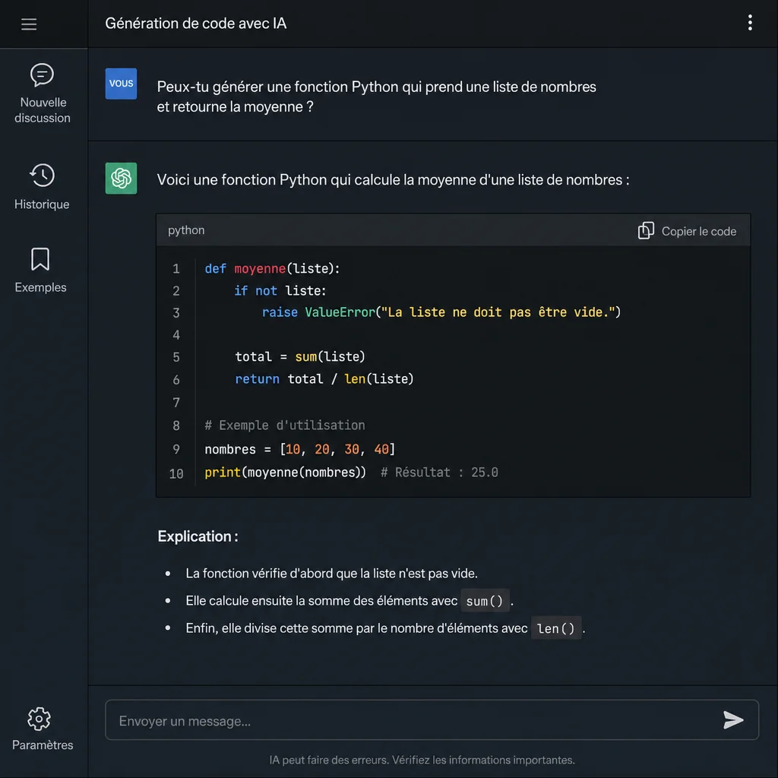Click the comment # Résultat : 25.0
The width and height of the screenshot is (778, 778).
click(x=439, y=473)
